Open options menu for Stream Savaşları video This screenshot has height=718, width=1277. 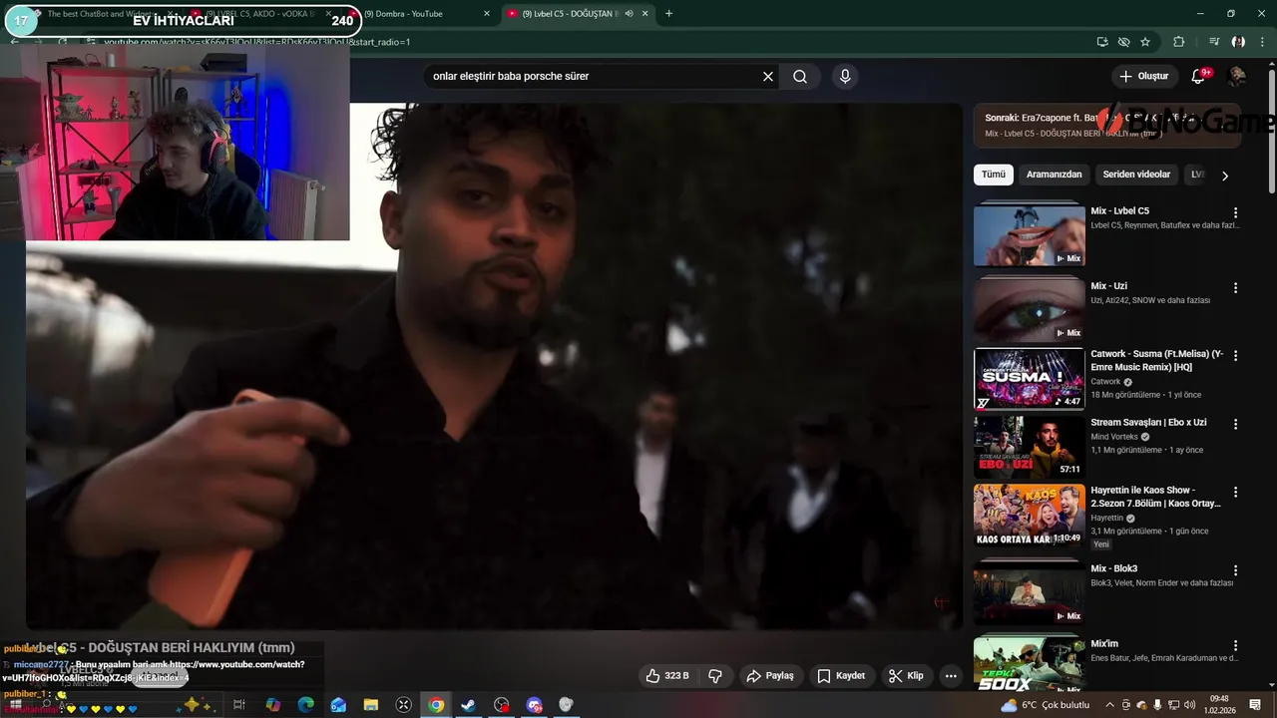click(x=1235, y=424)
